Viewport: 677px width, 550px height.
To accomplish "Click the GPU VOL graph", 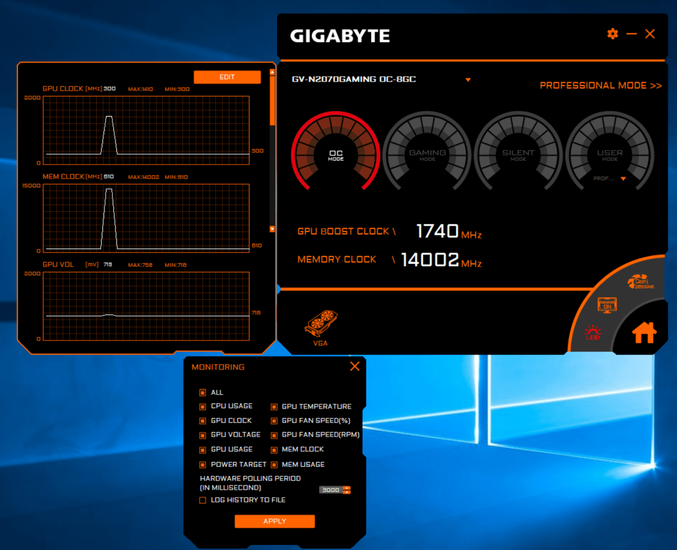I will click(x=146, y=306).
